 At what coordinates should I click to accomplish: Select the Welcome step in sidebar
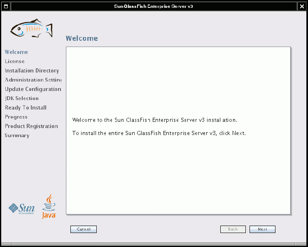16,52
